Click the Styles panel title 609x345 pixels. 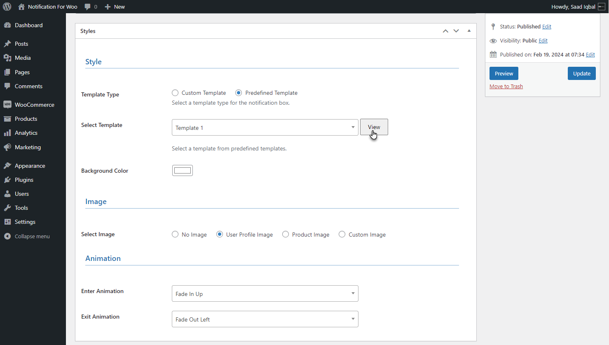[x=88, y=31]
